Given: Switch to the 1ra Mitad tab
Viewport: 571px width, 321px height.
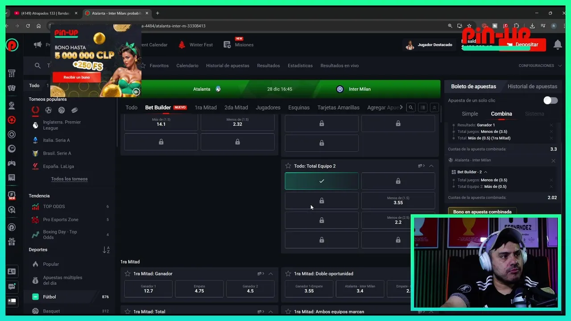Looking at the screenshot, I should (206, 107).
